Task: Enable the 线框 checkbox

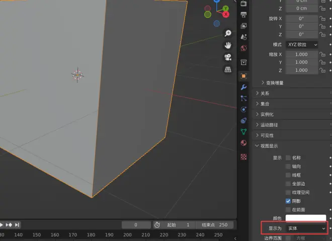Action: pyautogui.click(x=288, y=175)
